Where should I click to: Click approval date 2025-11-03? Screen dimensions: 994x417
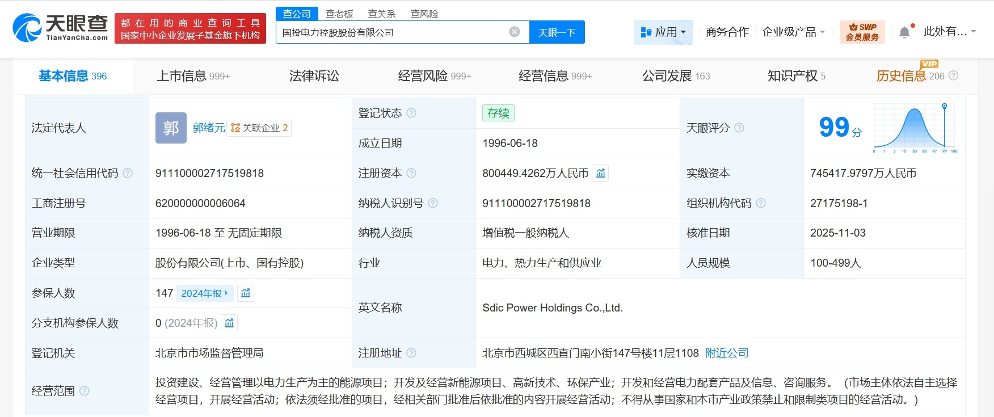coord(838,233)
